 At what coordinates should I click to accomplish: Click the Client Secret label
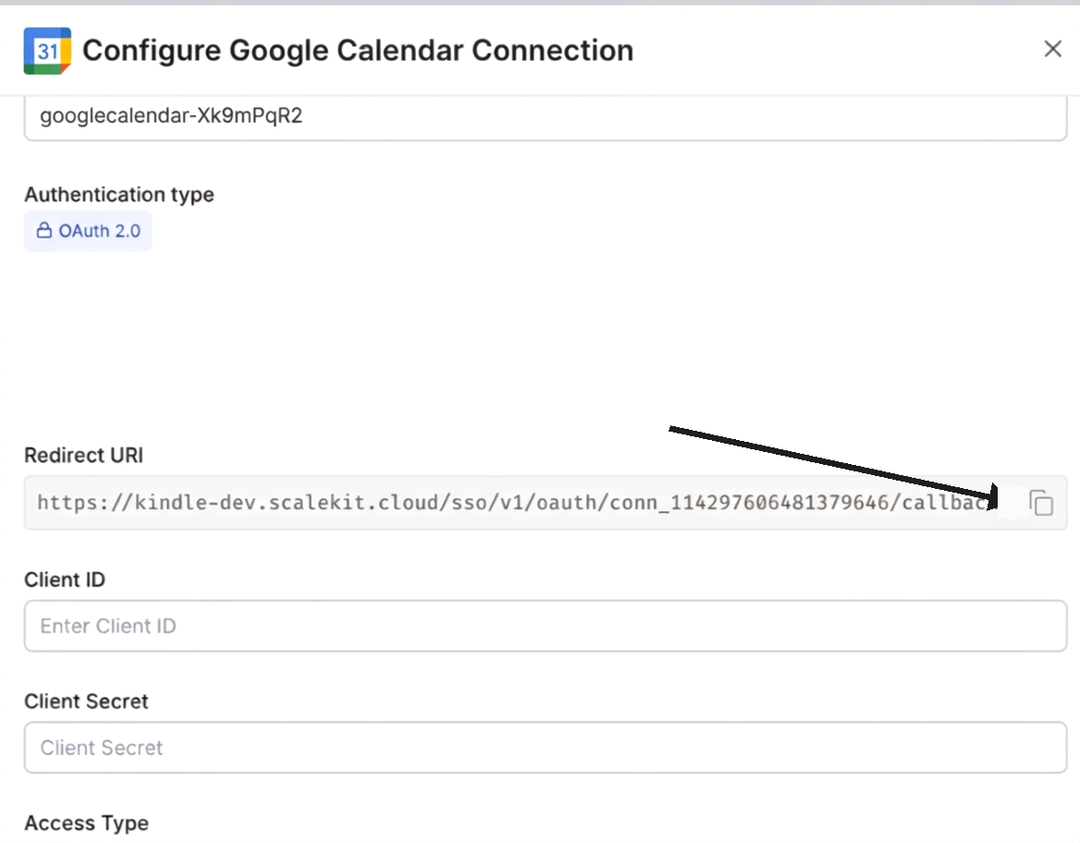pyautogui.click(x=86, y=702)
